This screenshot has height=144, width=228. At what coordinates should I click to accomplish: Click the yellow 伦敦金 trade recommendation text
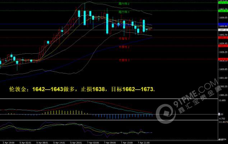coord(82,89)
